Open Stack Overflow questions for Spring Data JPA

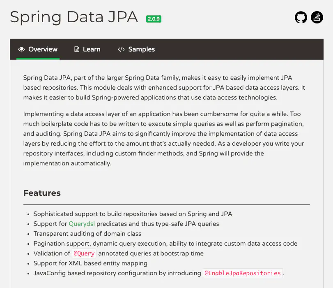pyautogui.click(x=317, y=17)
